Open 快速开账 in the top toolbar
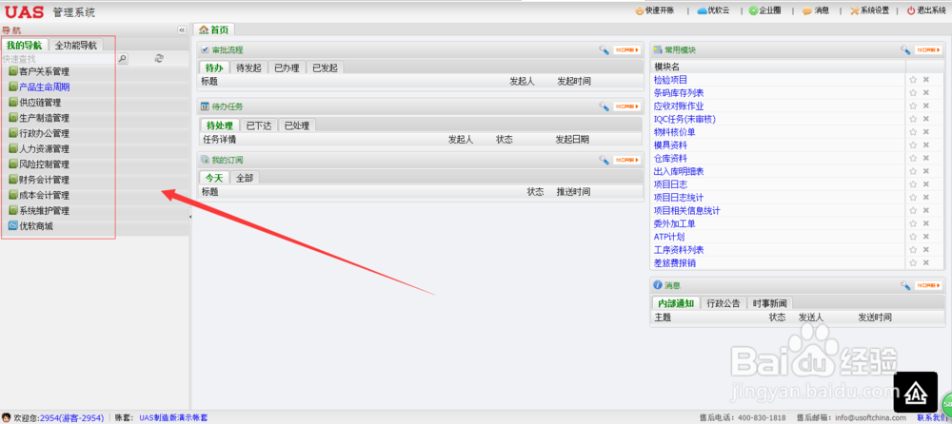This screenshot has width=952, height=424. pos(656,10)
